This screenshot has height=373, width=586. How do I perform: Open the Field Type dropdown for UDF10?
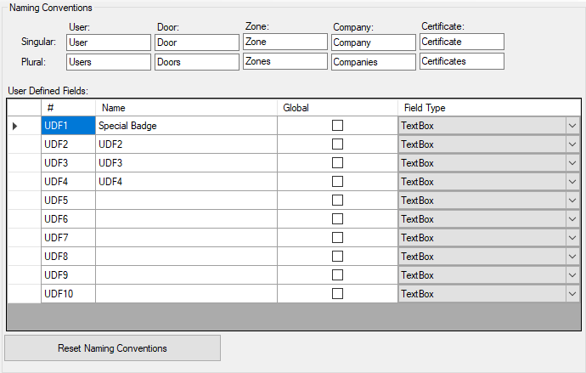coord(572,294)
